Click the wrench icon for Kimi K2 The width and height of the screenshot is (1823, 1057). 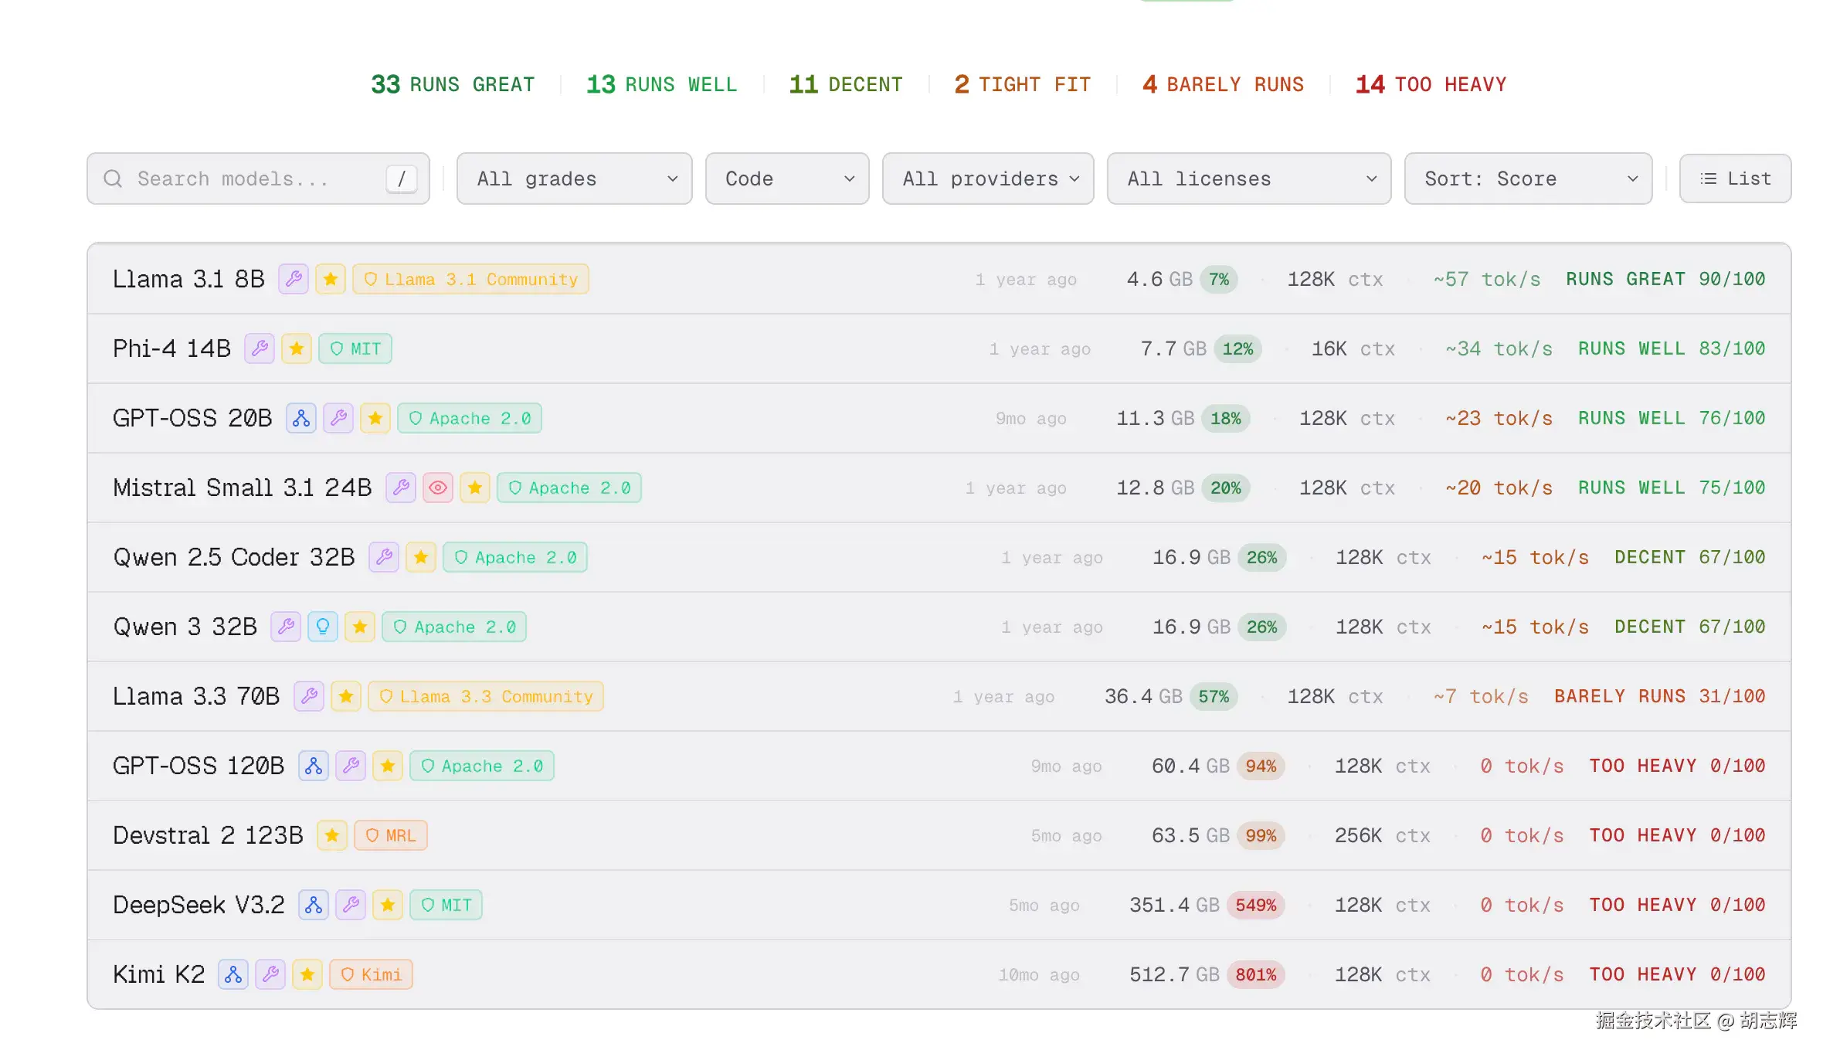(270, 974)
